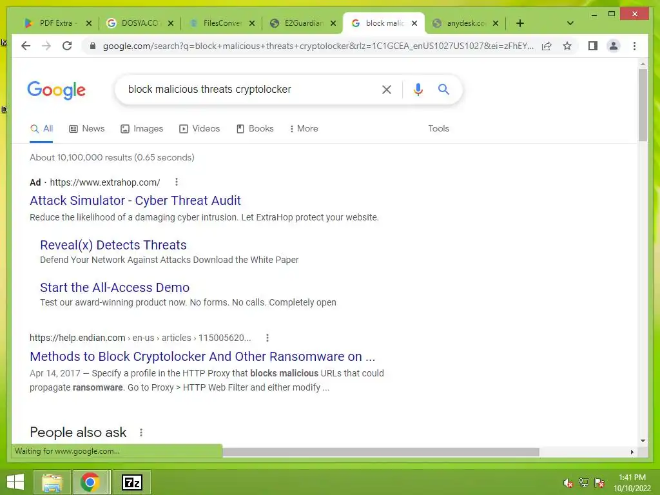Open the search Tools options
This screenshot has width=660, height=495.
(438, 129)
